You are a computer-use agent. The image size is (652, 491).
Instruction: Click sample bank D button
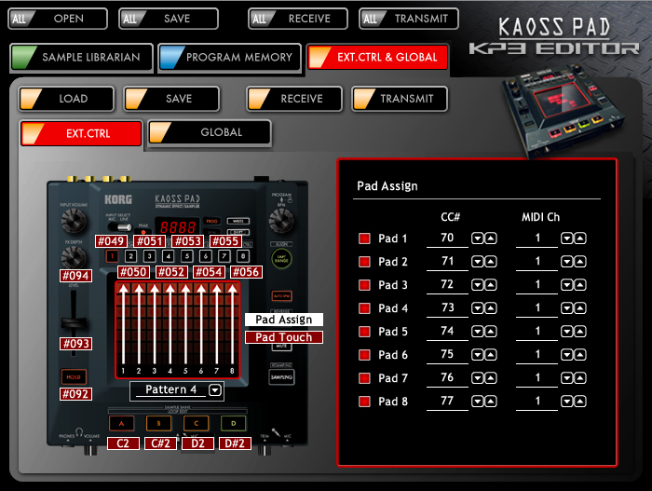[x=233, y=424]
